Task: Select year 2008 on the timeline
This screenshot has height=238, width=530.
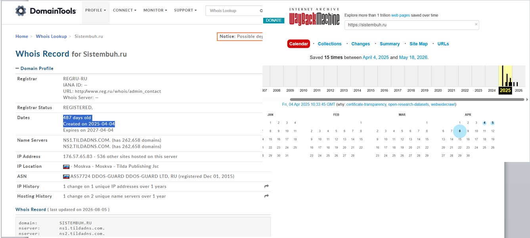Action: (x=276, y=90)
